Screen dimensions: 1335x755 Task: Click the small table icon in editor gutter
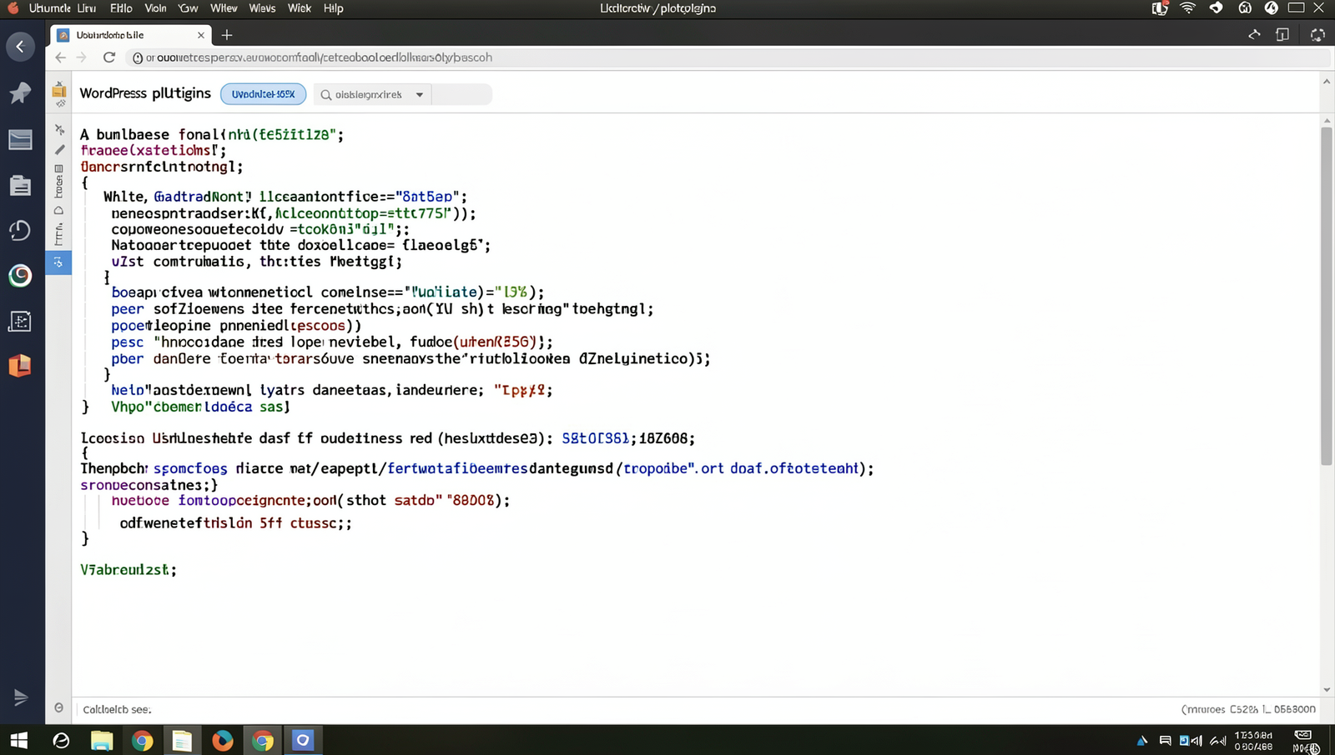[58, 168]
